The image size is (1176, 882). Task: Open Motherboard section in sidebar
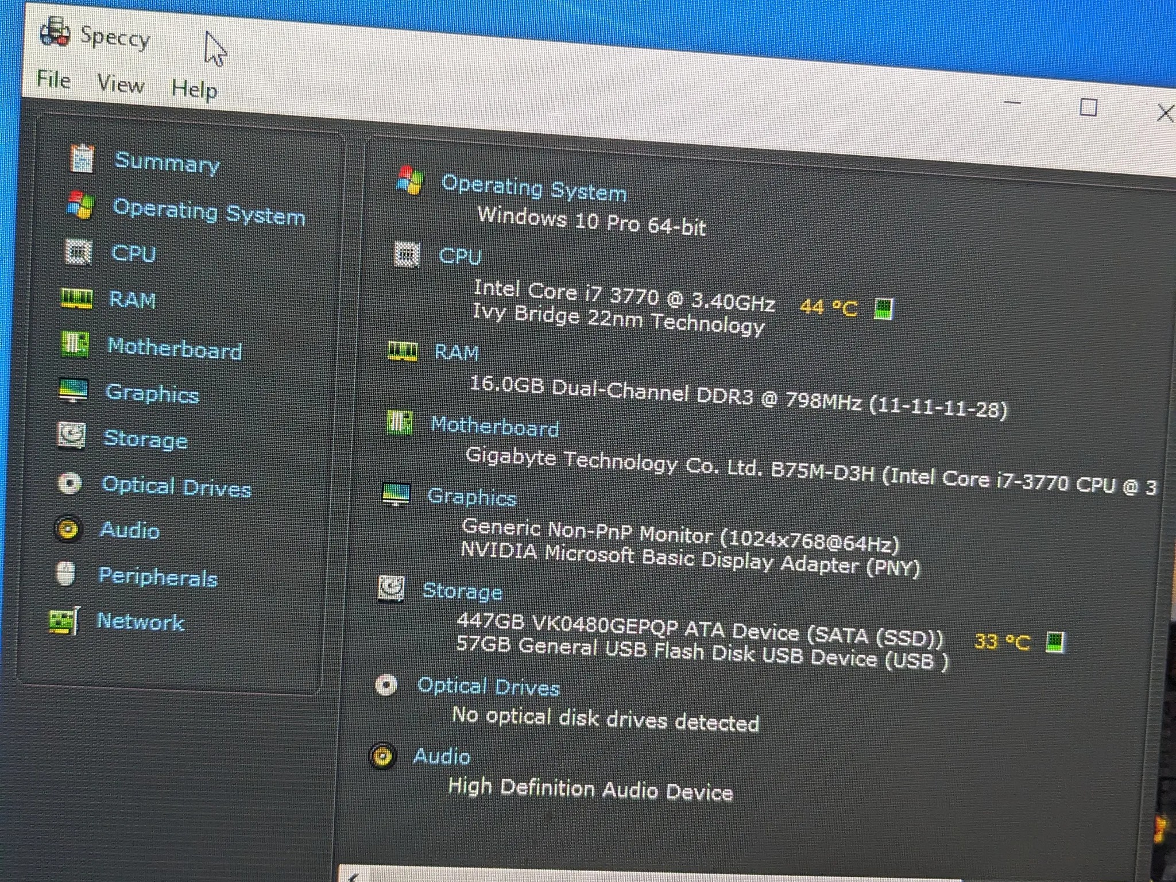point(175,348)
